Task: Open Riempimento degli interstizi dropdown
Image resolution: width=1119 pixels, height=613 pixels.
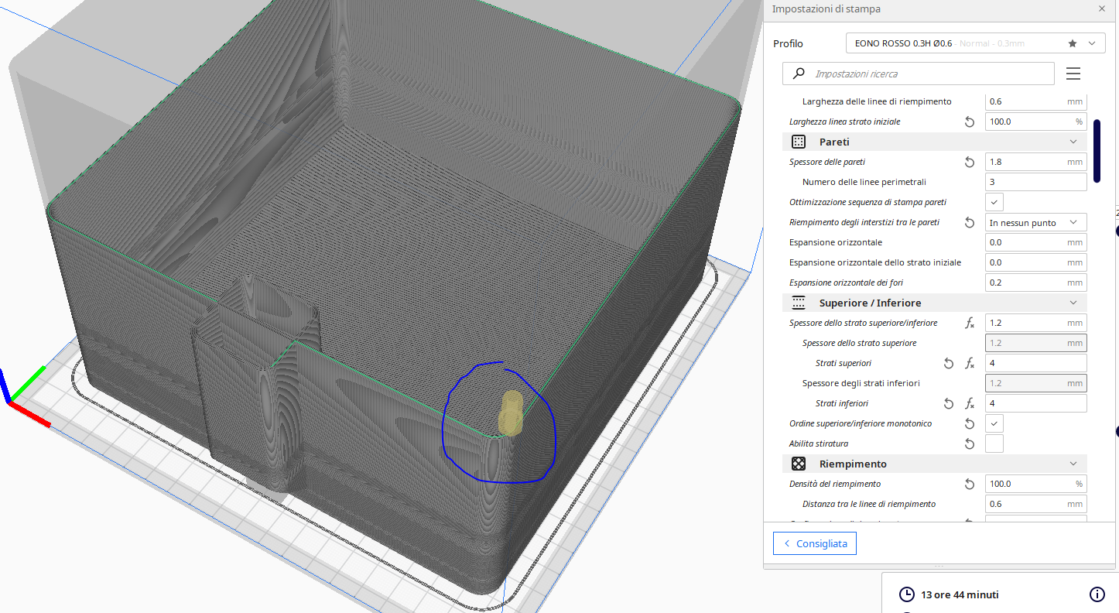Action: click(x=1035, y=223)
